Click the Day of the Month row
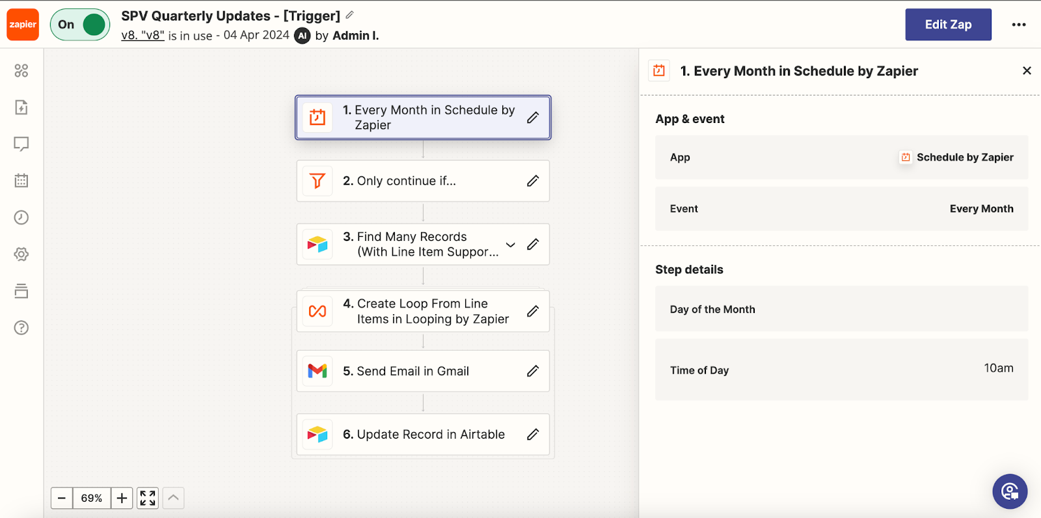The width and height of the screenshot is (1041, 518). click(841, 309)
